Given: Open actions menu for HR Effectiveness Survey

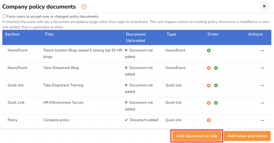Looking at the screenshot, I should tap(262, 103).
